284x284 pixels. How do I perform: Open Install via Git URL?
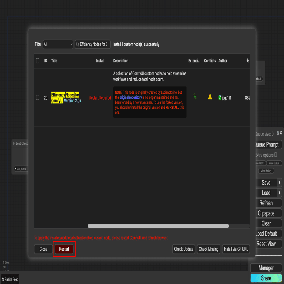[x=236, y=249]
